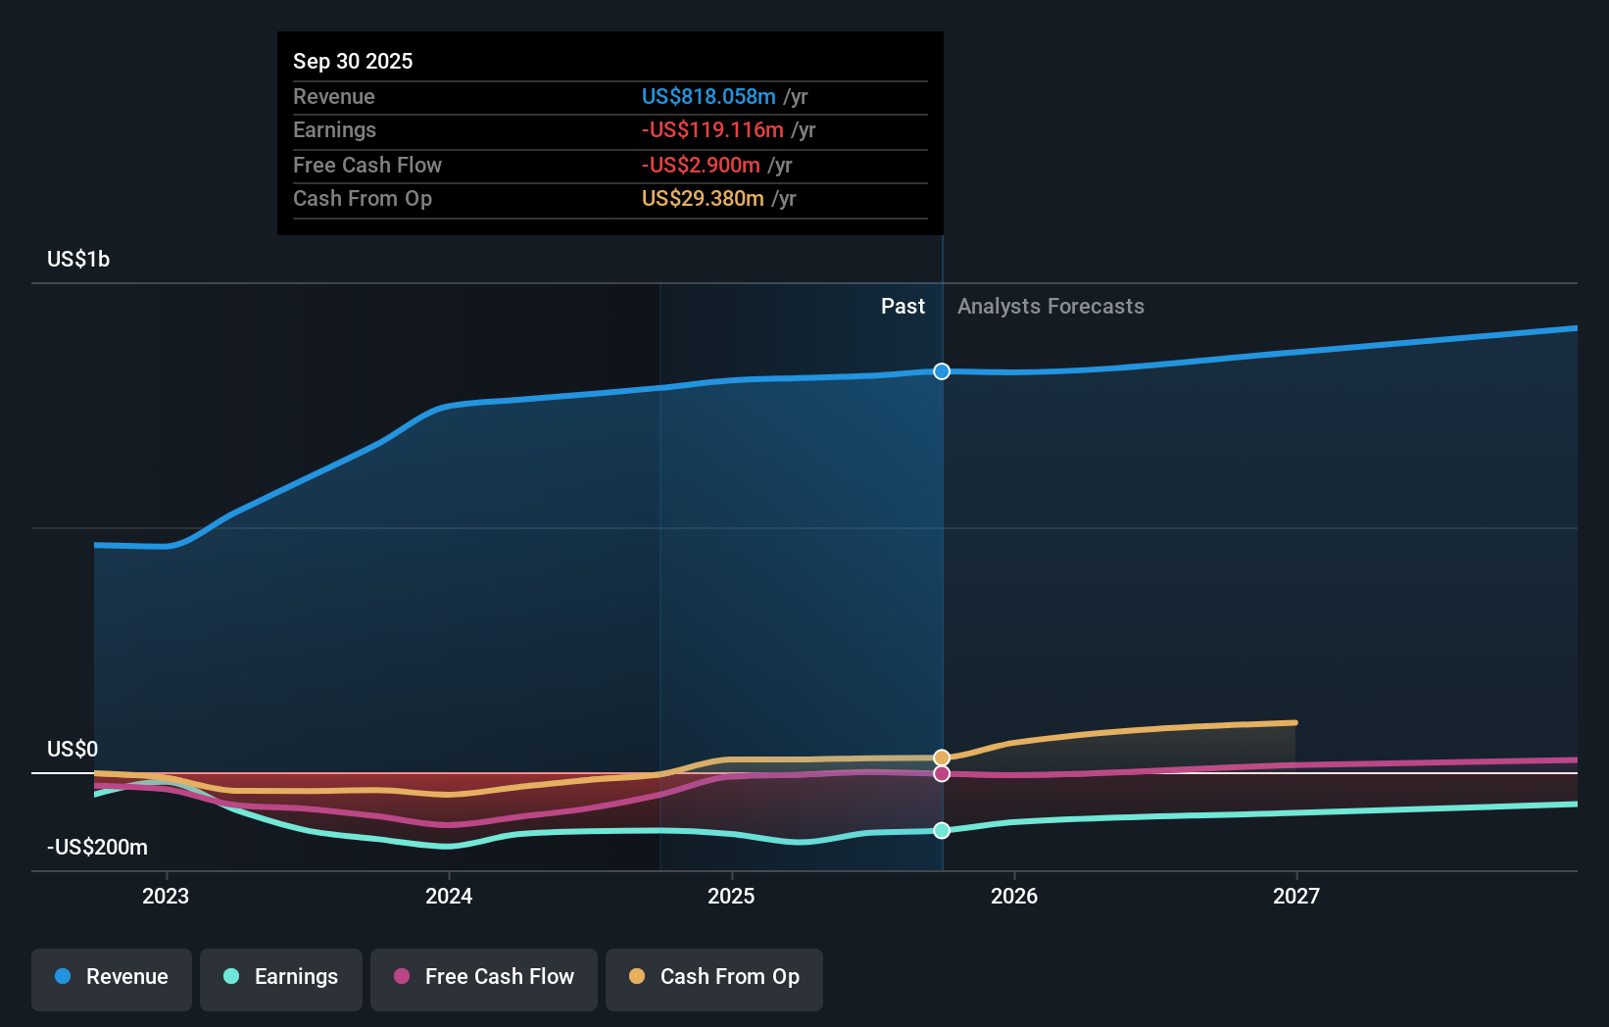The height and width of the screenshot is (1027, 1609).
Task: Toggle the Earnings series legend dot
Action: pos(229,977)
